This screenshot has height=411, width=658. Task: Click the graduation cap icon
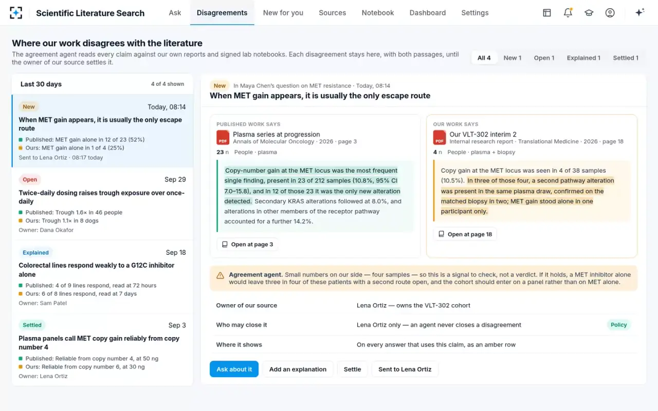(589, 13)
